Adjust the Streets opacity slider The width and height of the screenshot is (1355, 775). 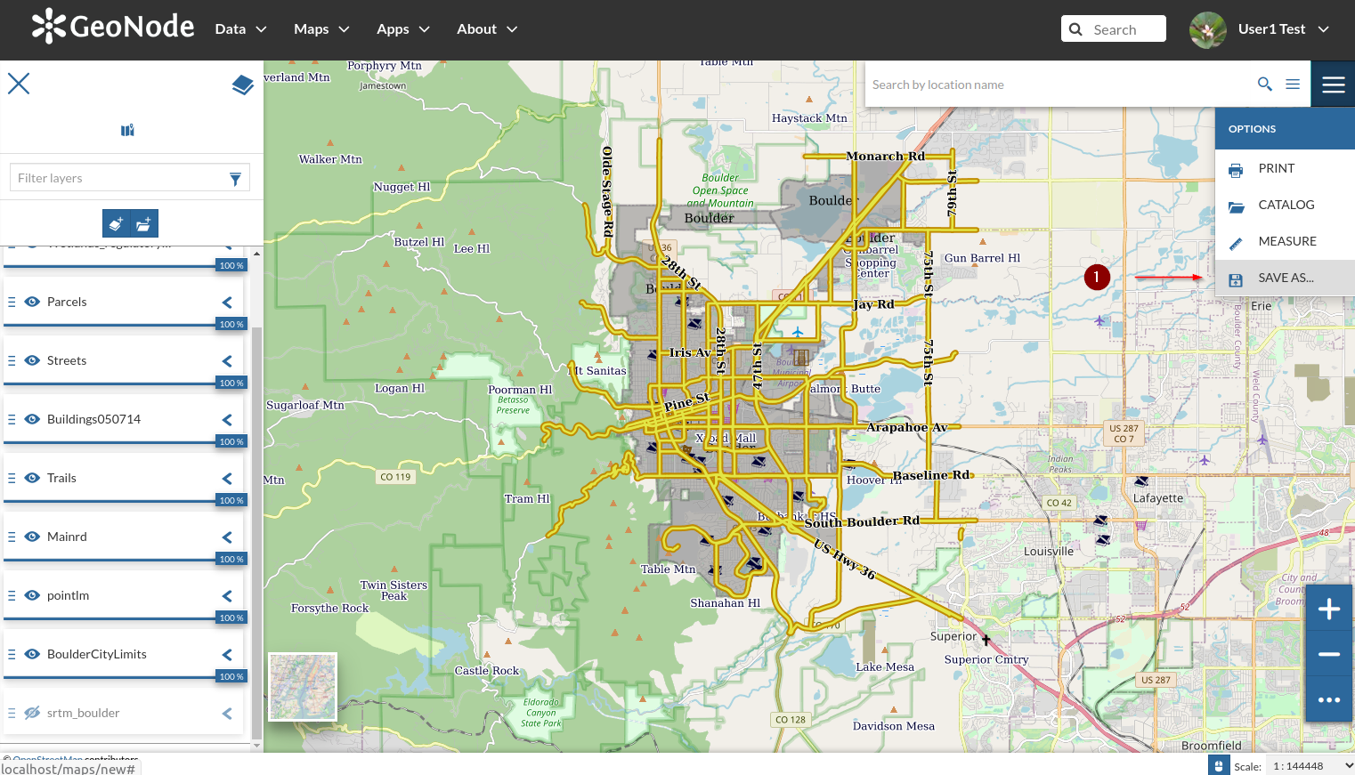(x=124, y=383)
